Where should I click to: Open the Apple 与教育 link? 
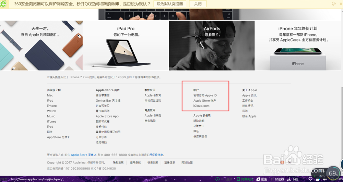[153, 95]
